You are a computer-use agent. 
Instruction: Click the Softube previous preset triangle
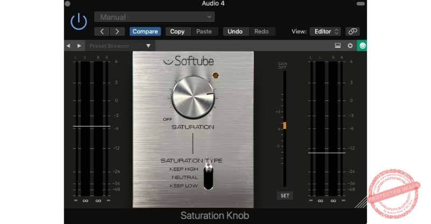[x=68, y=46]
